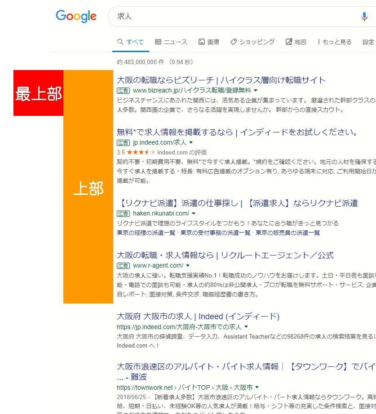
Task: Open the もっと見る menu
Action: point(335,42)
